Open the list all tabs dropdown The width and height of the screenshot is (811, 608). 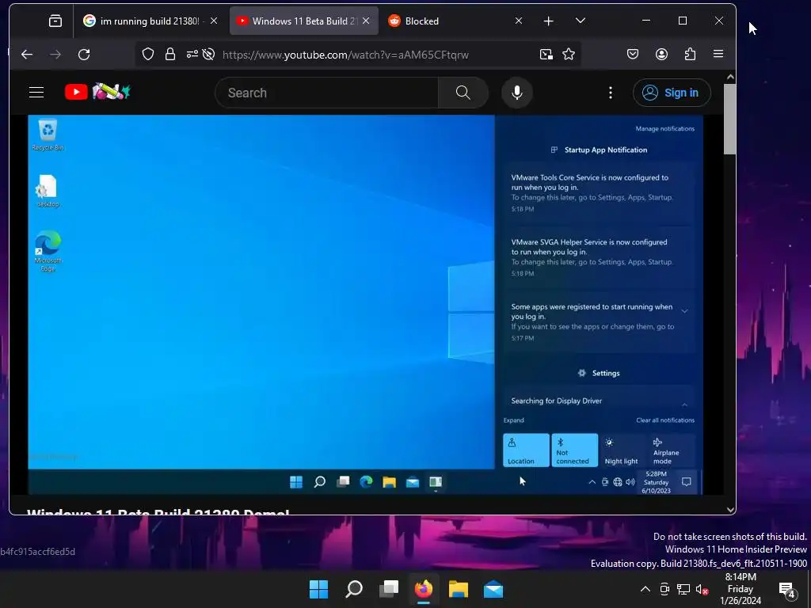point(581,21)
